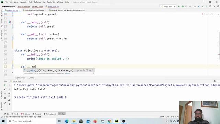Select the magic_func.py editor tab
Screen dimensions: 220x124
tap(12, 10)
